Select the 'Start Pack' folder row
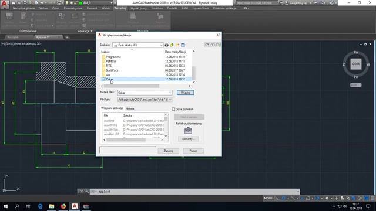 pos(146,70)
